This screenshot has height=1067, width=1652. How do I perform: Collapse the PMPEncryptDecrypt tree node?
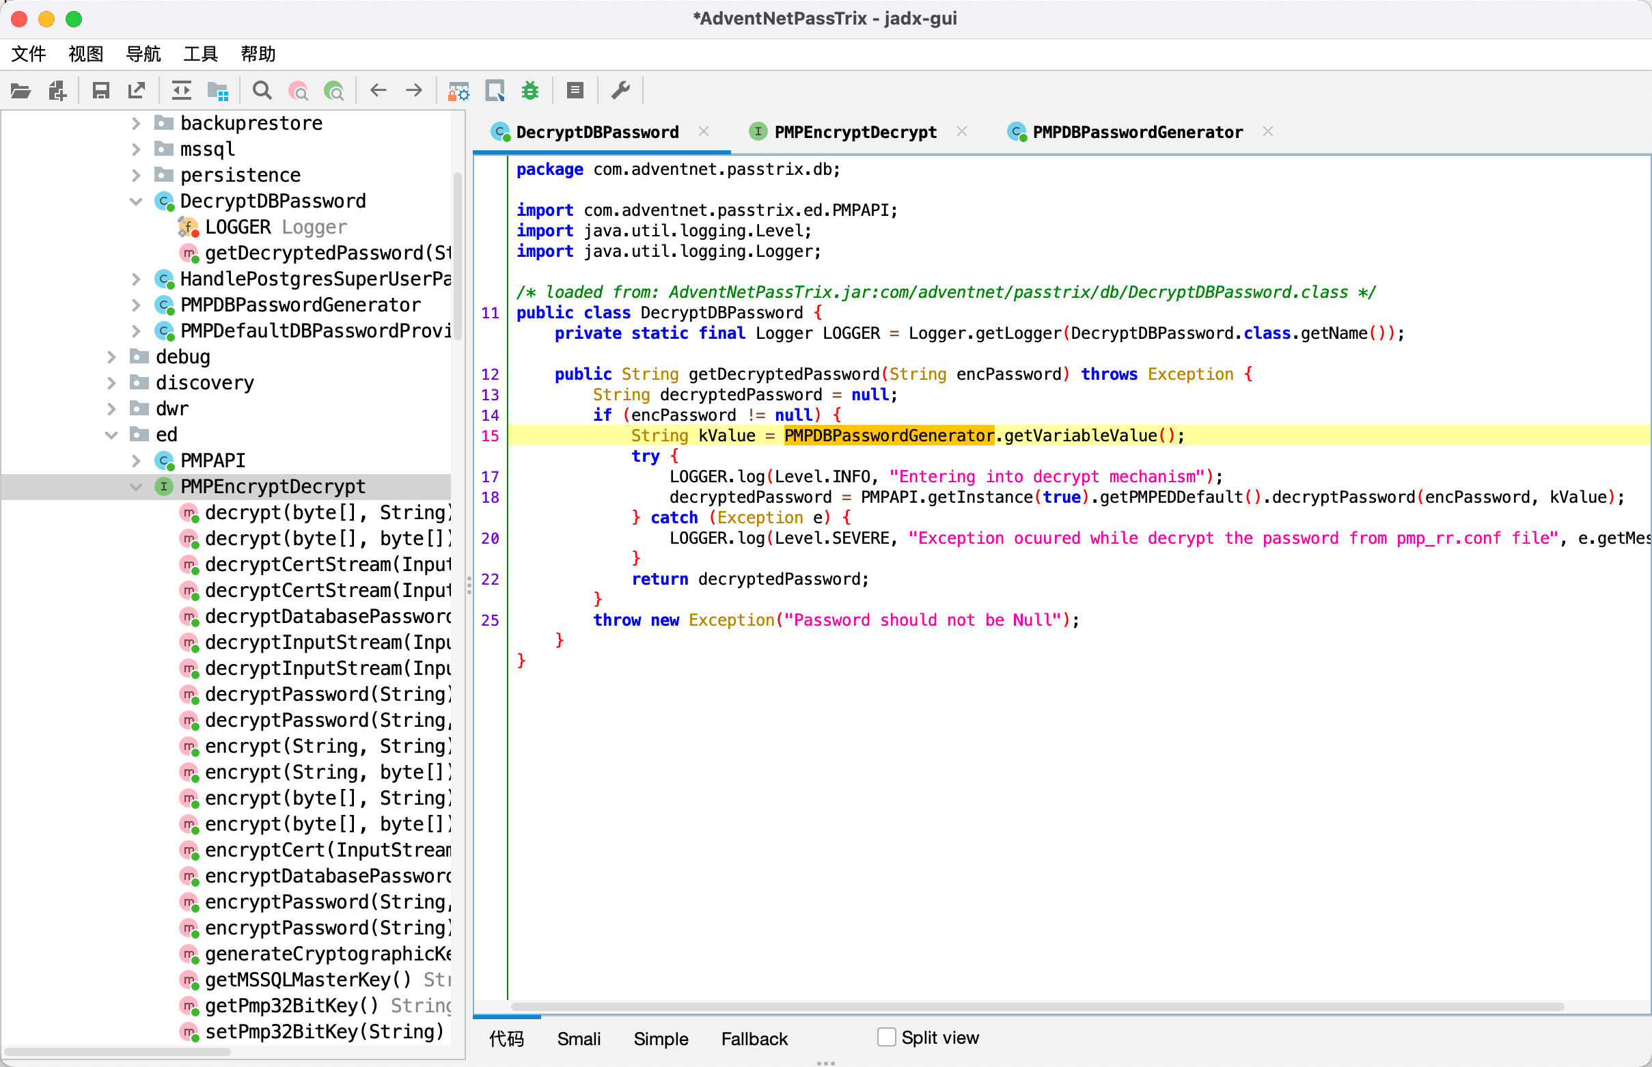coord(136,486)
